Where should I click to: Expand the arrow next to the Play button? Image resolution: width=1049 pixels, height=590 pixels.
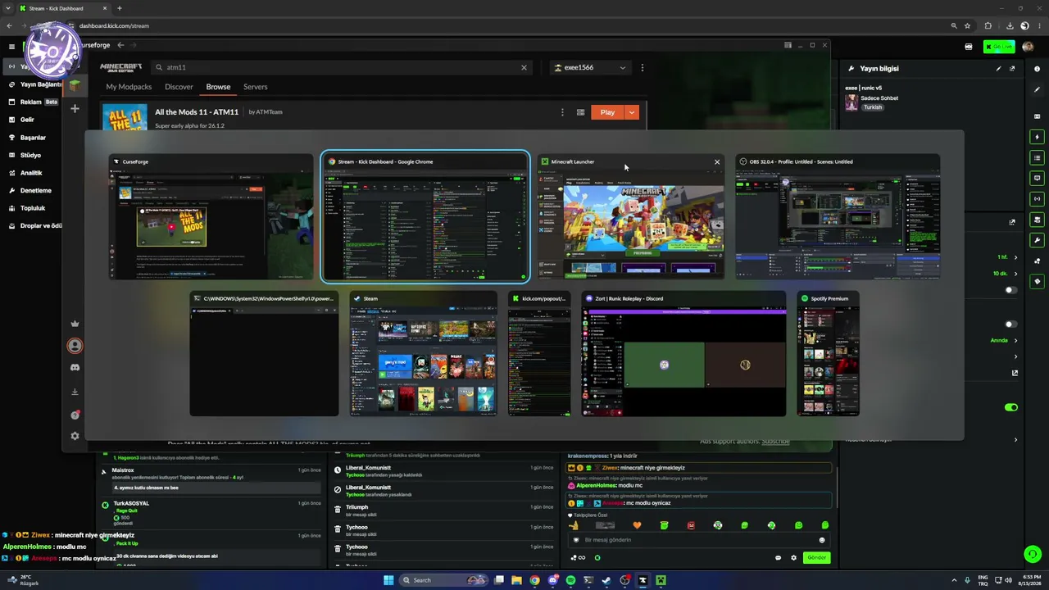[x=631, y=112]
